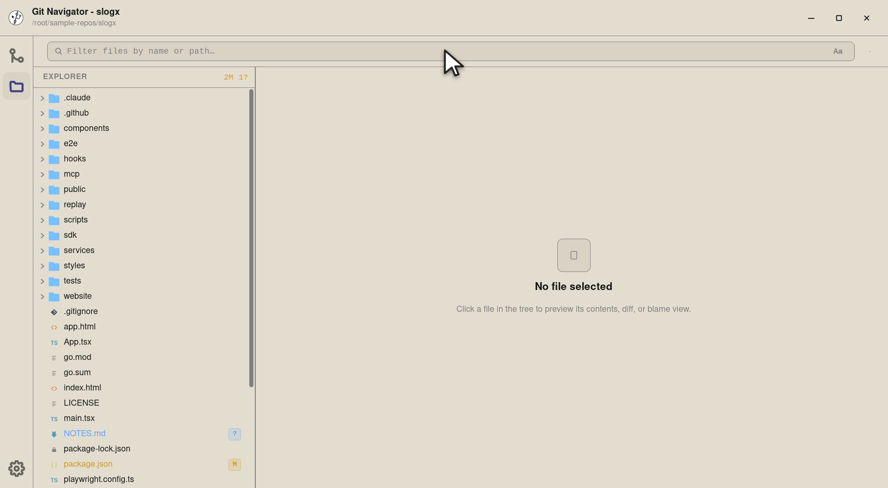Click the main.tsx TypeScript icon
This screenshot has height=488, width=888.
pyautogui.click(x=54, y=419)
